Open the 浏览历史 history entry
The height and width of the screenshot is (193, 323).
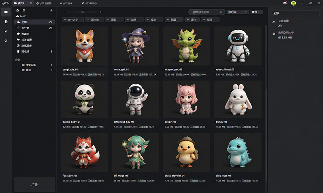(x=34, y=46)
